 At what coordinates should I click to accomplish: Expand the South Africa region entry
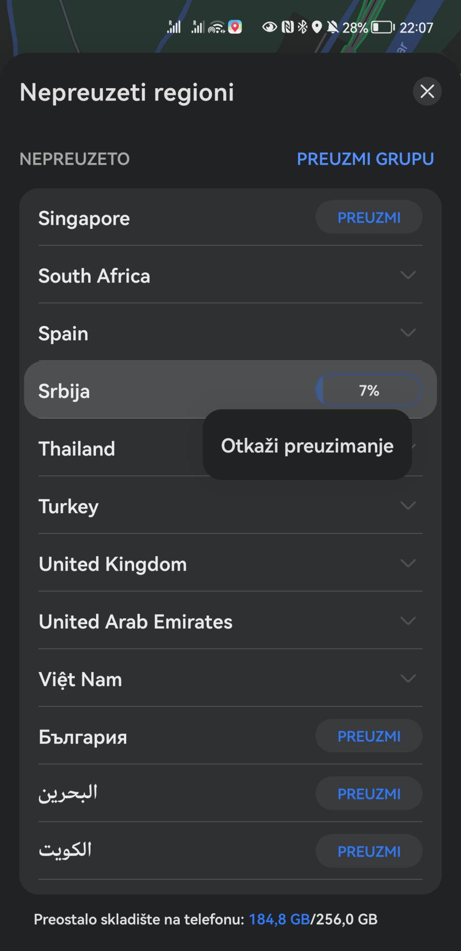point(407,276)
